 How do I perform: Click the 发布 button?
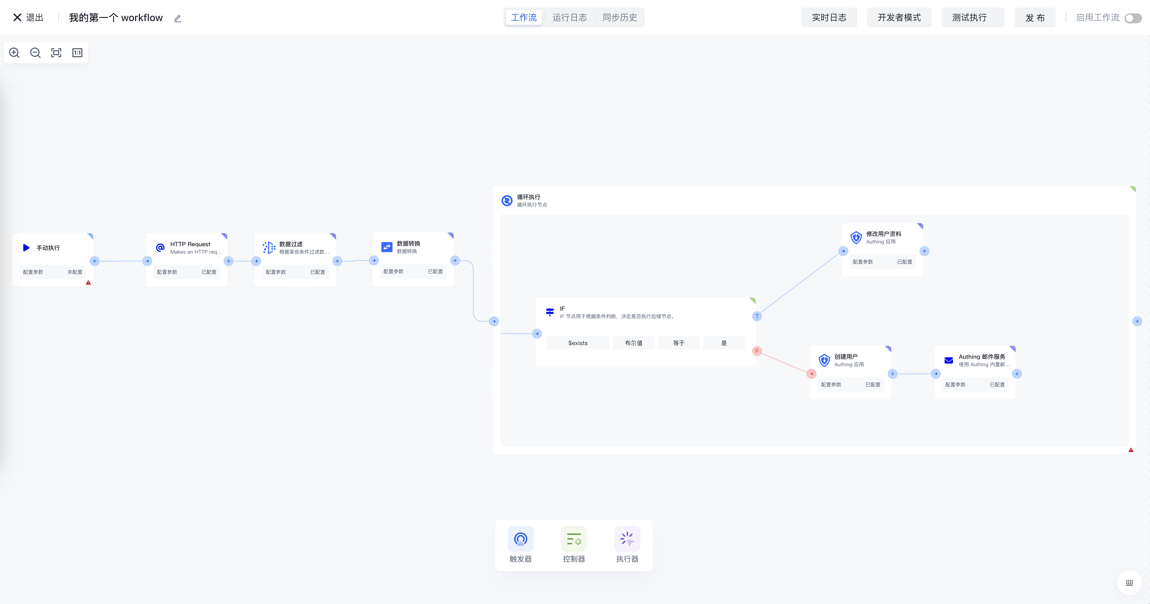(1035, 17)
